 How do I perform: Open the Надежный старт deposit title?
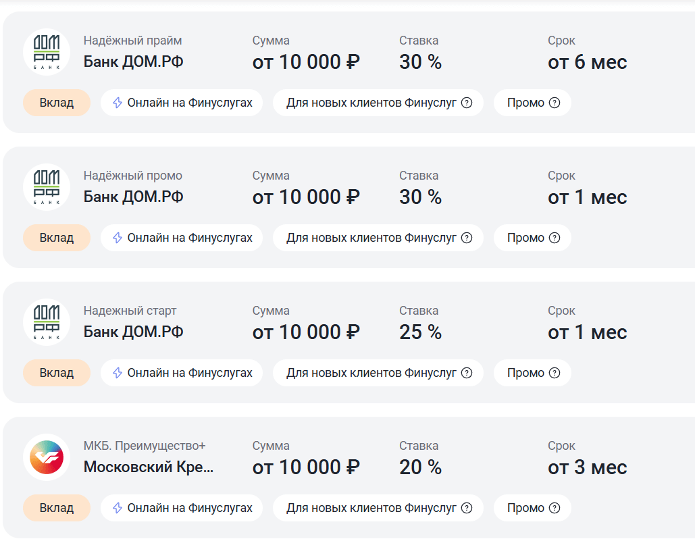[130, 311]
